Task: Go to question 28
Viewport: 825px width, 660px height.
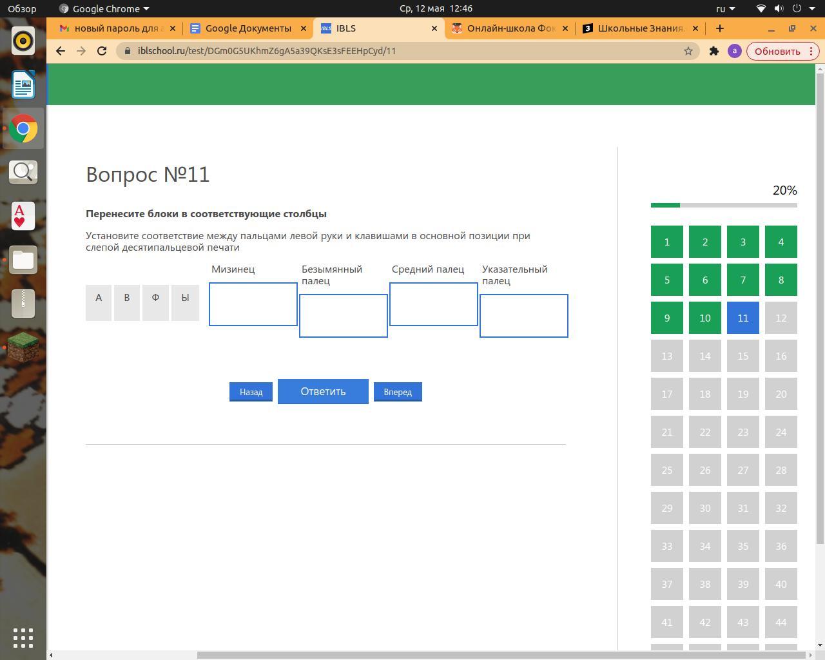Action: coord(781,470)
